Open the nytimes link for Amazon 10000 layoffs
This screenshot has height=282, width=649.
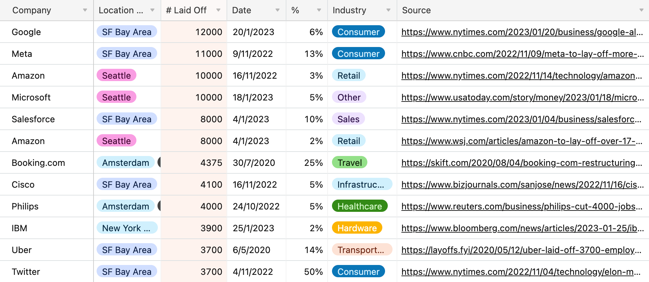[x=522, y=76]
